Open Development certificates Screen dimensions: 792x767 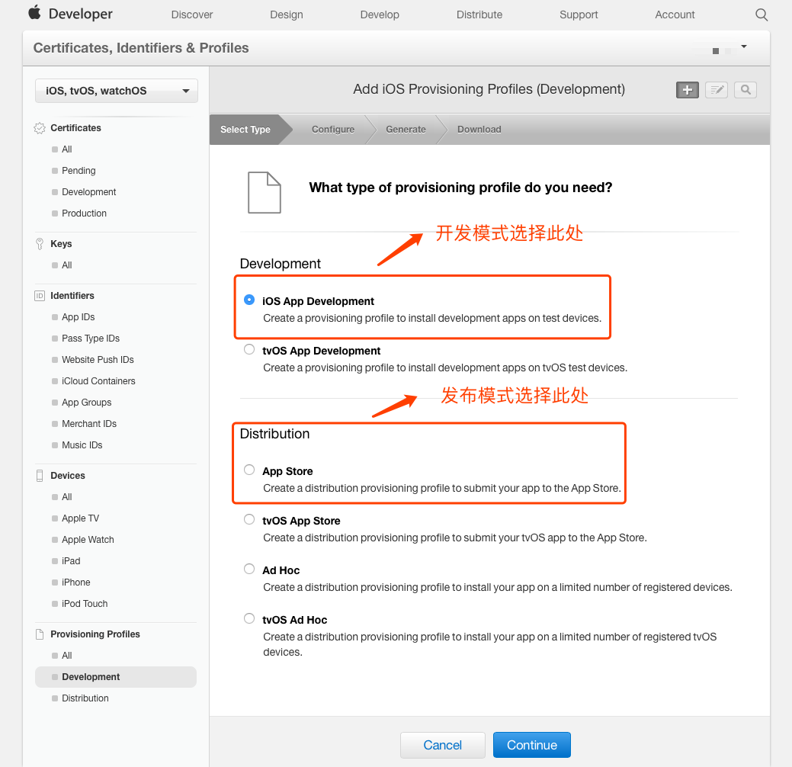[x=89, y=192]
